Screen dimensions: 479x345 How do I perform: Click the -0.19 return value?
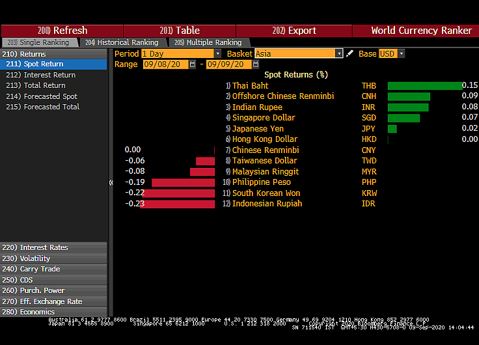135,182
